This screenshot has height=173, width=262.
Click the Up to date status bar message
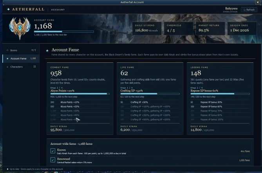[36, 169]
